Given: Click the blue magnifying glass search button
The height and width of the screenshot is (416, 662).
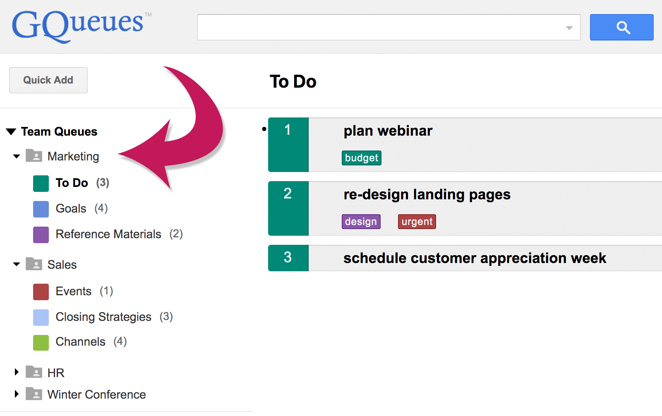Looking at the screenshot, I should point(621,27).
